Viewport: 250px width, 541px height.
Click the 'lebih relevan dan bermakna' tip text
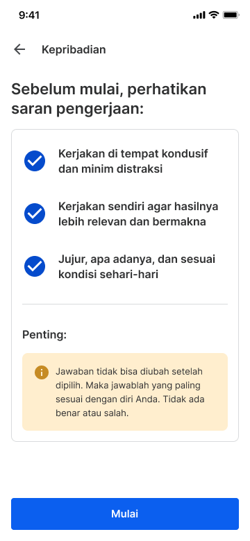tap(132, 221)
